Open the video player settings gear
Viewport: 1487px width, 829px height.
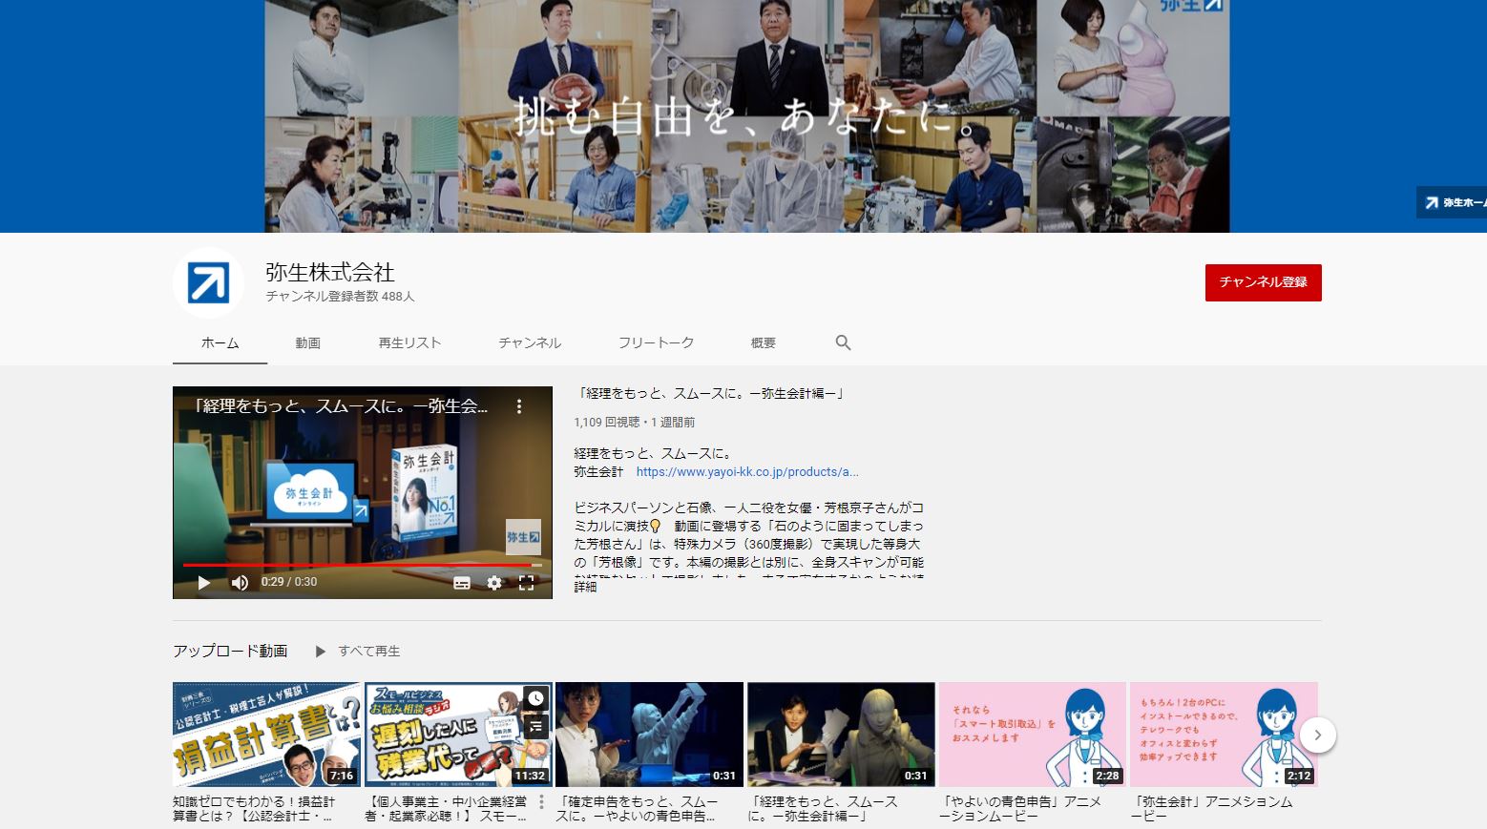point(494,583)
